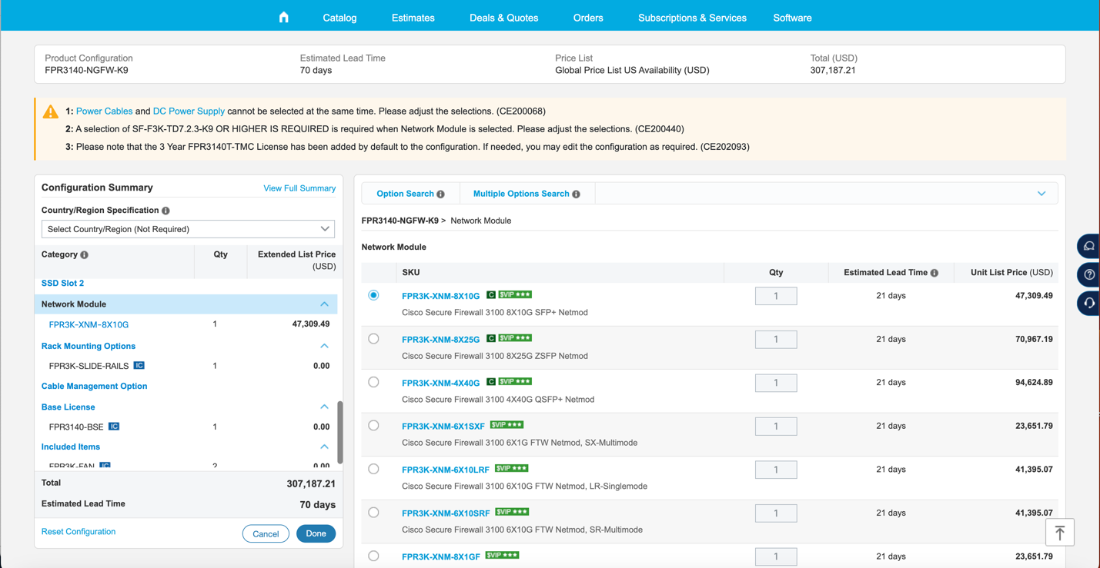Click VIP badge beside FPR3K-XNM-4X40G
Image resolution: width=1100 pixels, height=568 pixels.
click(x=515, y=382)
